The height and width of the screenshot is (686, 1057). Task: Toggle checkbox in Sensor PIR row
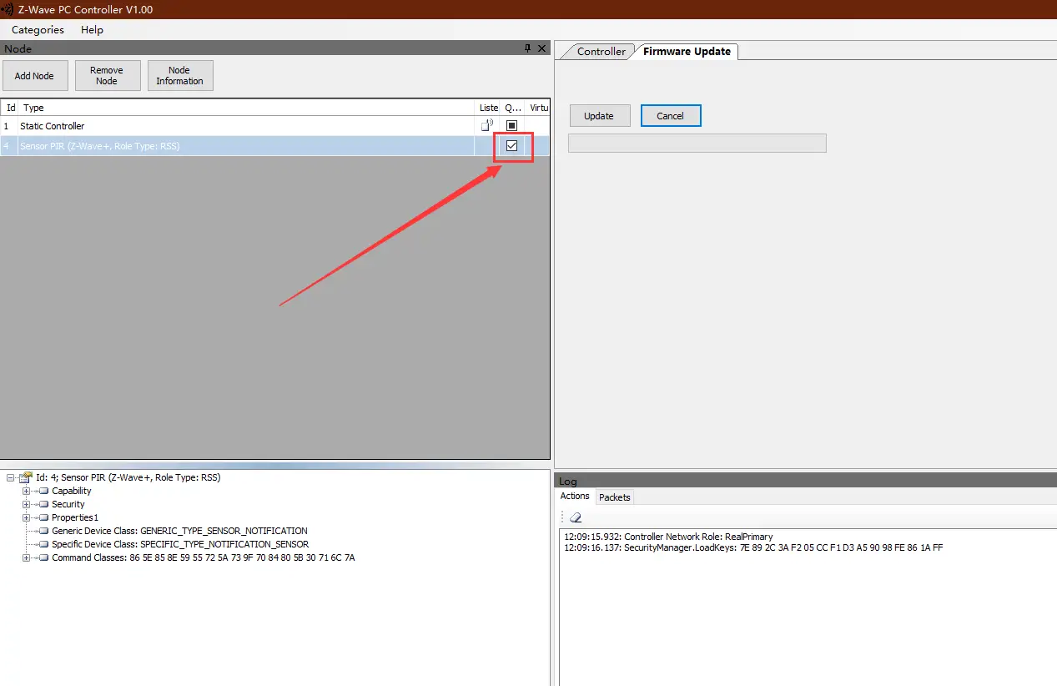[x=512, y=146]
